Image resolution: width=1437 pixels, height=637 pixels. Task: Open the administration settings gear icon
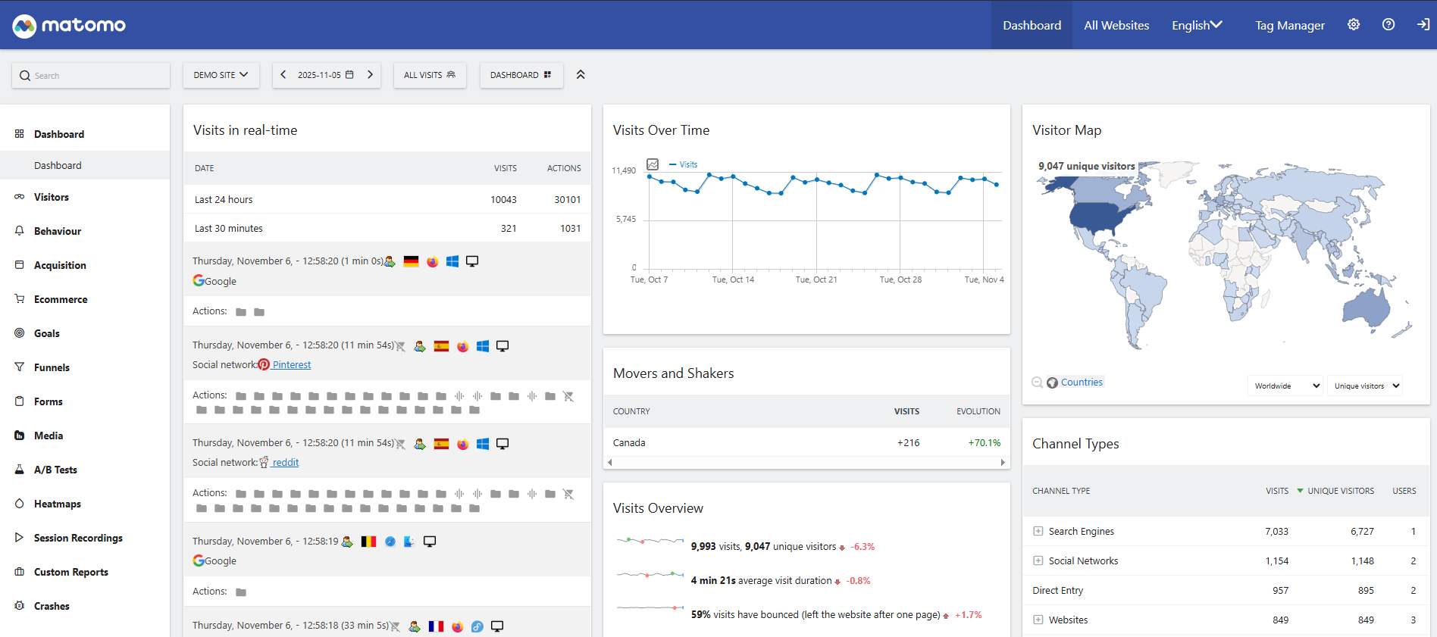click(x=1353, y=25)
